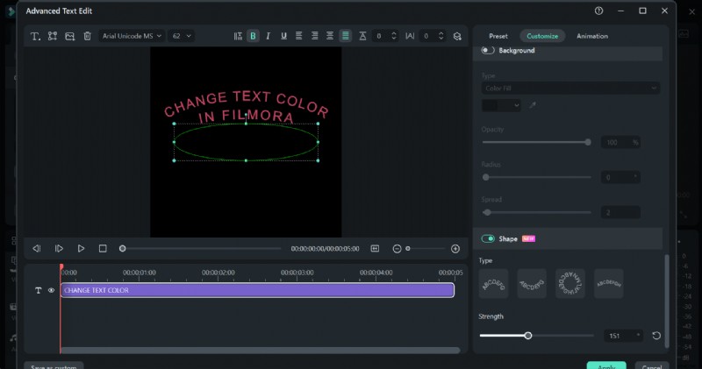Click the Radius value field
The image size is (702, 369).
point(620,177)
